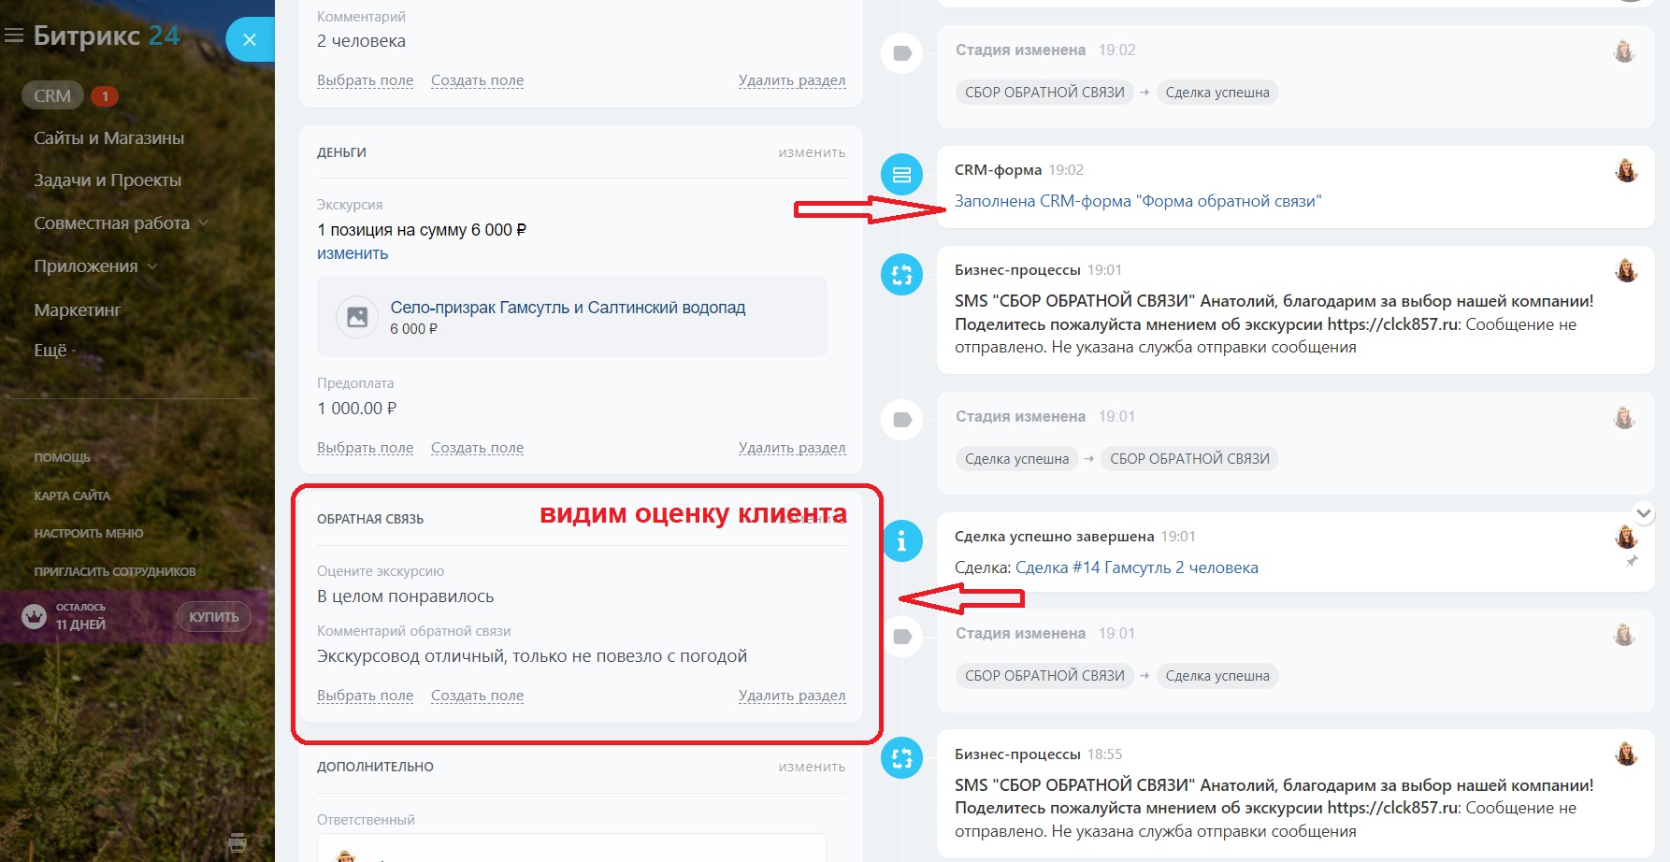
Task: Pin the Сделка успешно завершена entry
Action: [x=1632, y=561]
